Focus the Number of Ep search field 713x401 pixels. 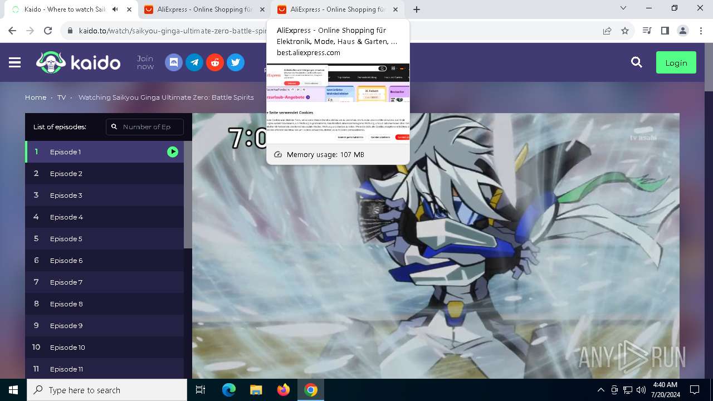pyautogui.click(x=145, y=126)
